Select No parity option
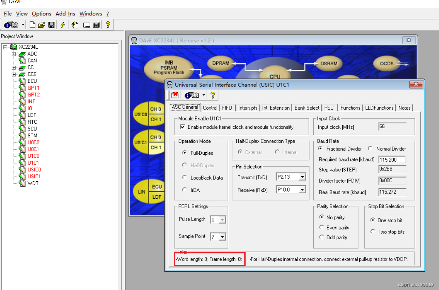Image resolution: width=439 pixels, height=290 pixels. 322,217
